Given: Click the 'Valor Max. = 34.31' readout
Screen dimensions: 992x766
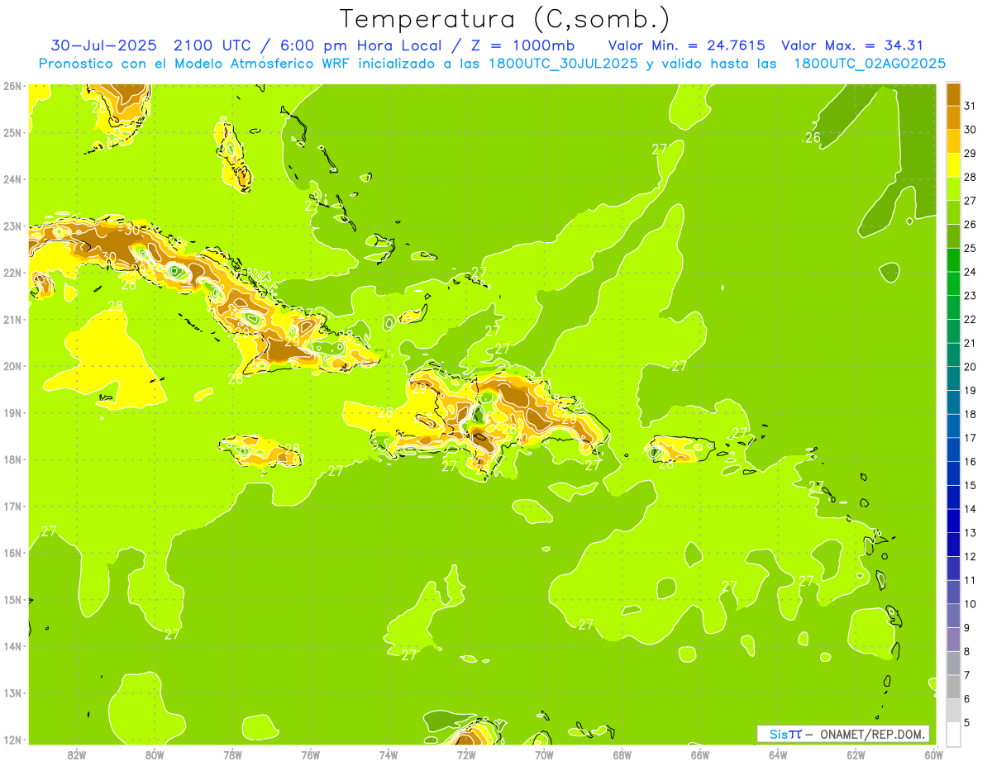Looking at the screenshot, I should [852, 45].
